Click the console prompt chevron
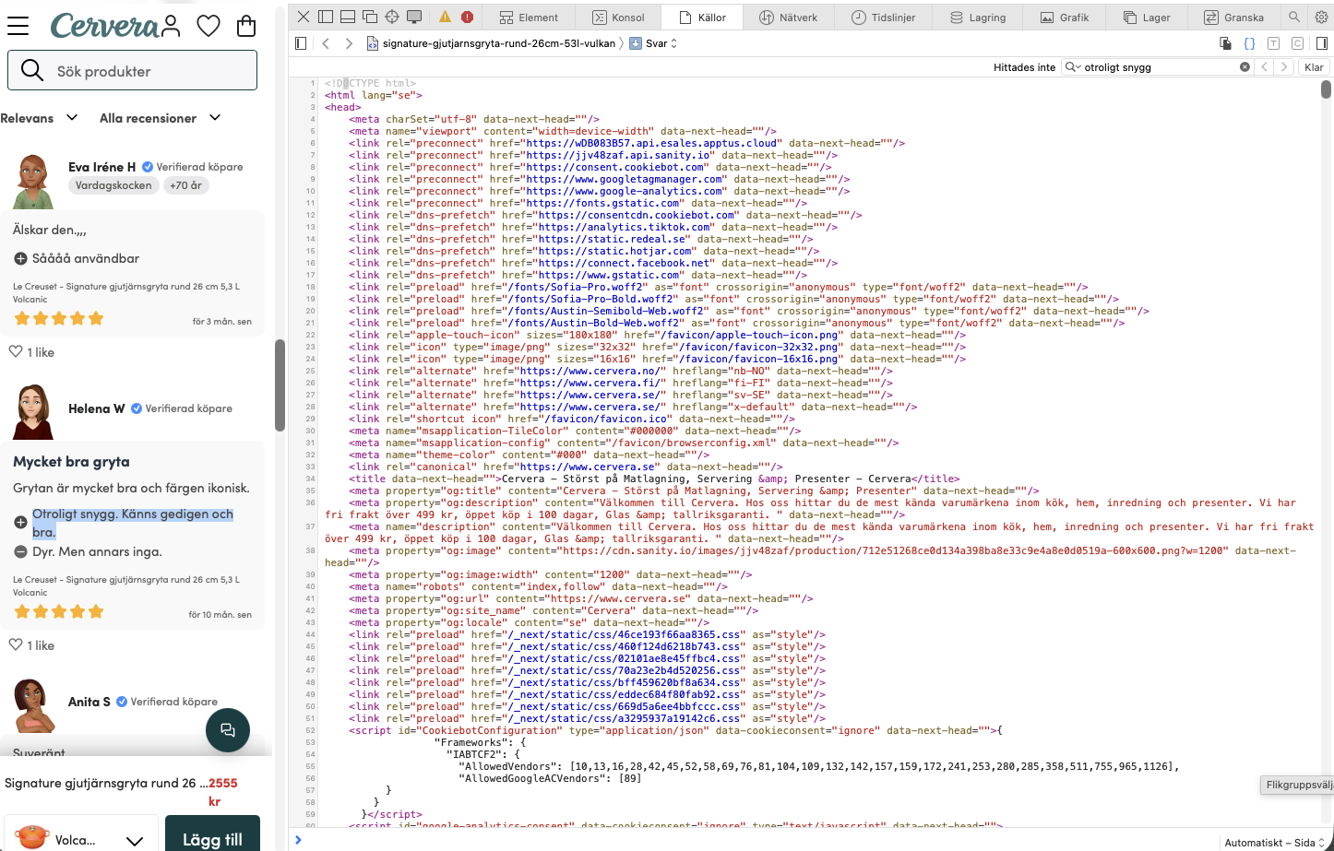The height and width of the screenshot is (851, 1334). [298, 840]
